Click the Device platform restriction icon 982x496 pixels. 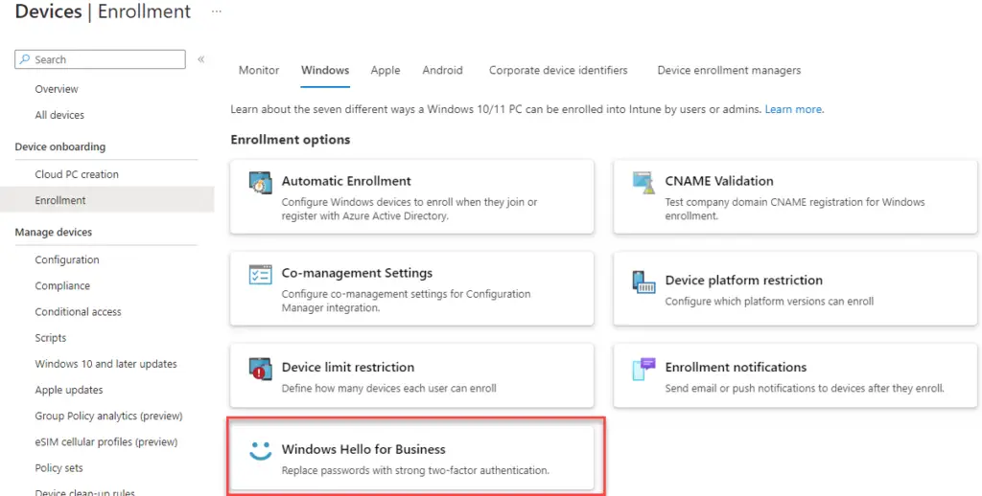pos(643,282)
